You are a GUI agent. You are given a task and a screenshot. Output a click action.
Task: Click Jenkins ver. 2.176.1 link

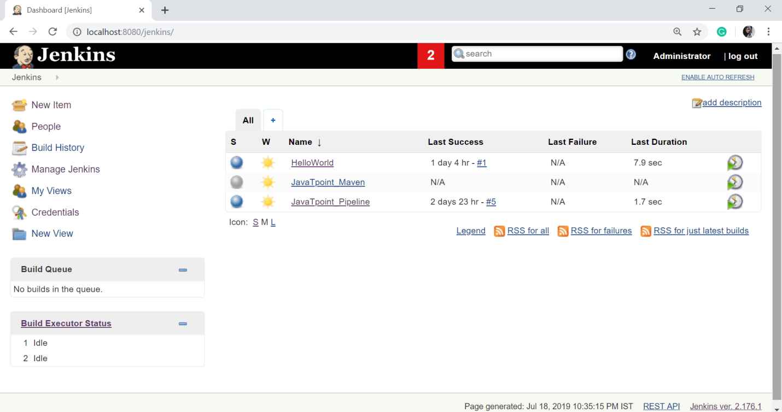click(726, 407)
